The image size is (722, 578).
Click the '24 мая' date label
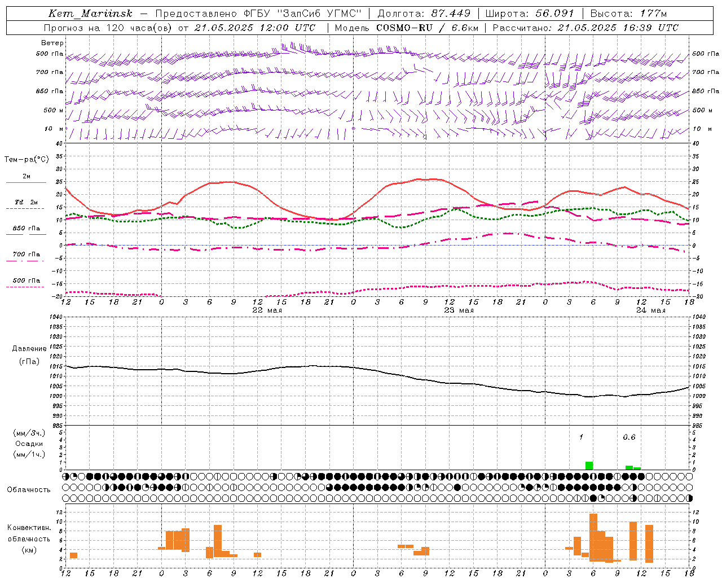[x=651, y=310]
